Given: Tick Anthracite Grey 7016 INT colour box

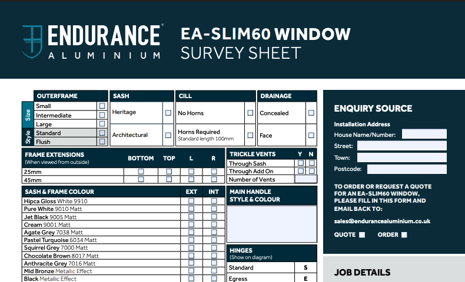Looking at the screenshot, I should tap(214, 264).
